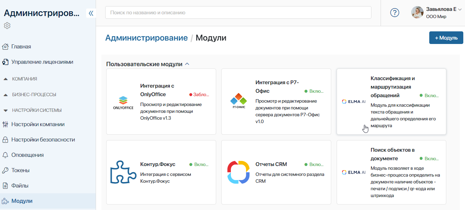Screen dimensions: 465x210
Task: Open Файлы using the folder icon
Action: coord(6,185)
